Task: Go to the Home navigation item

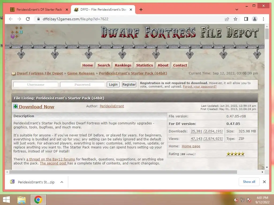Action: tap(87, 65)
